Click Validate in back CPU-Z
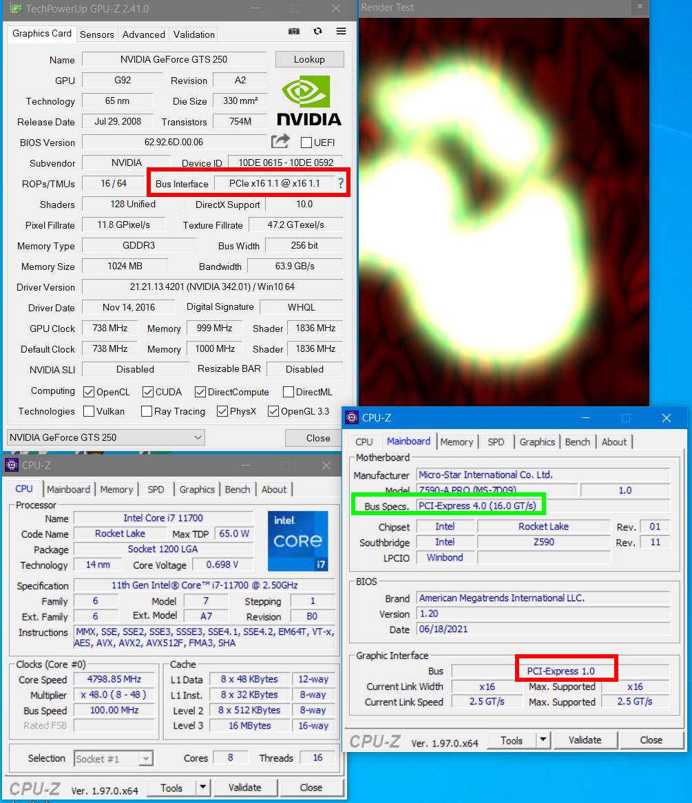Viewport: 692px width, 803px height. click(x=245, y=787)
